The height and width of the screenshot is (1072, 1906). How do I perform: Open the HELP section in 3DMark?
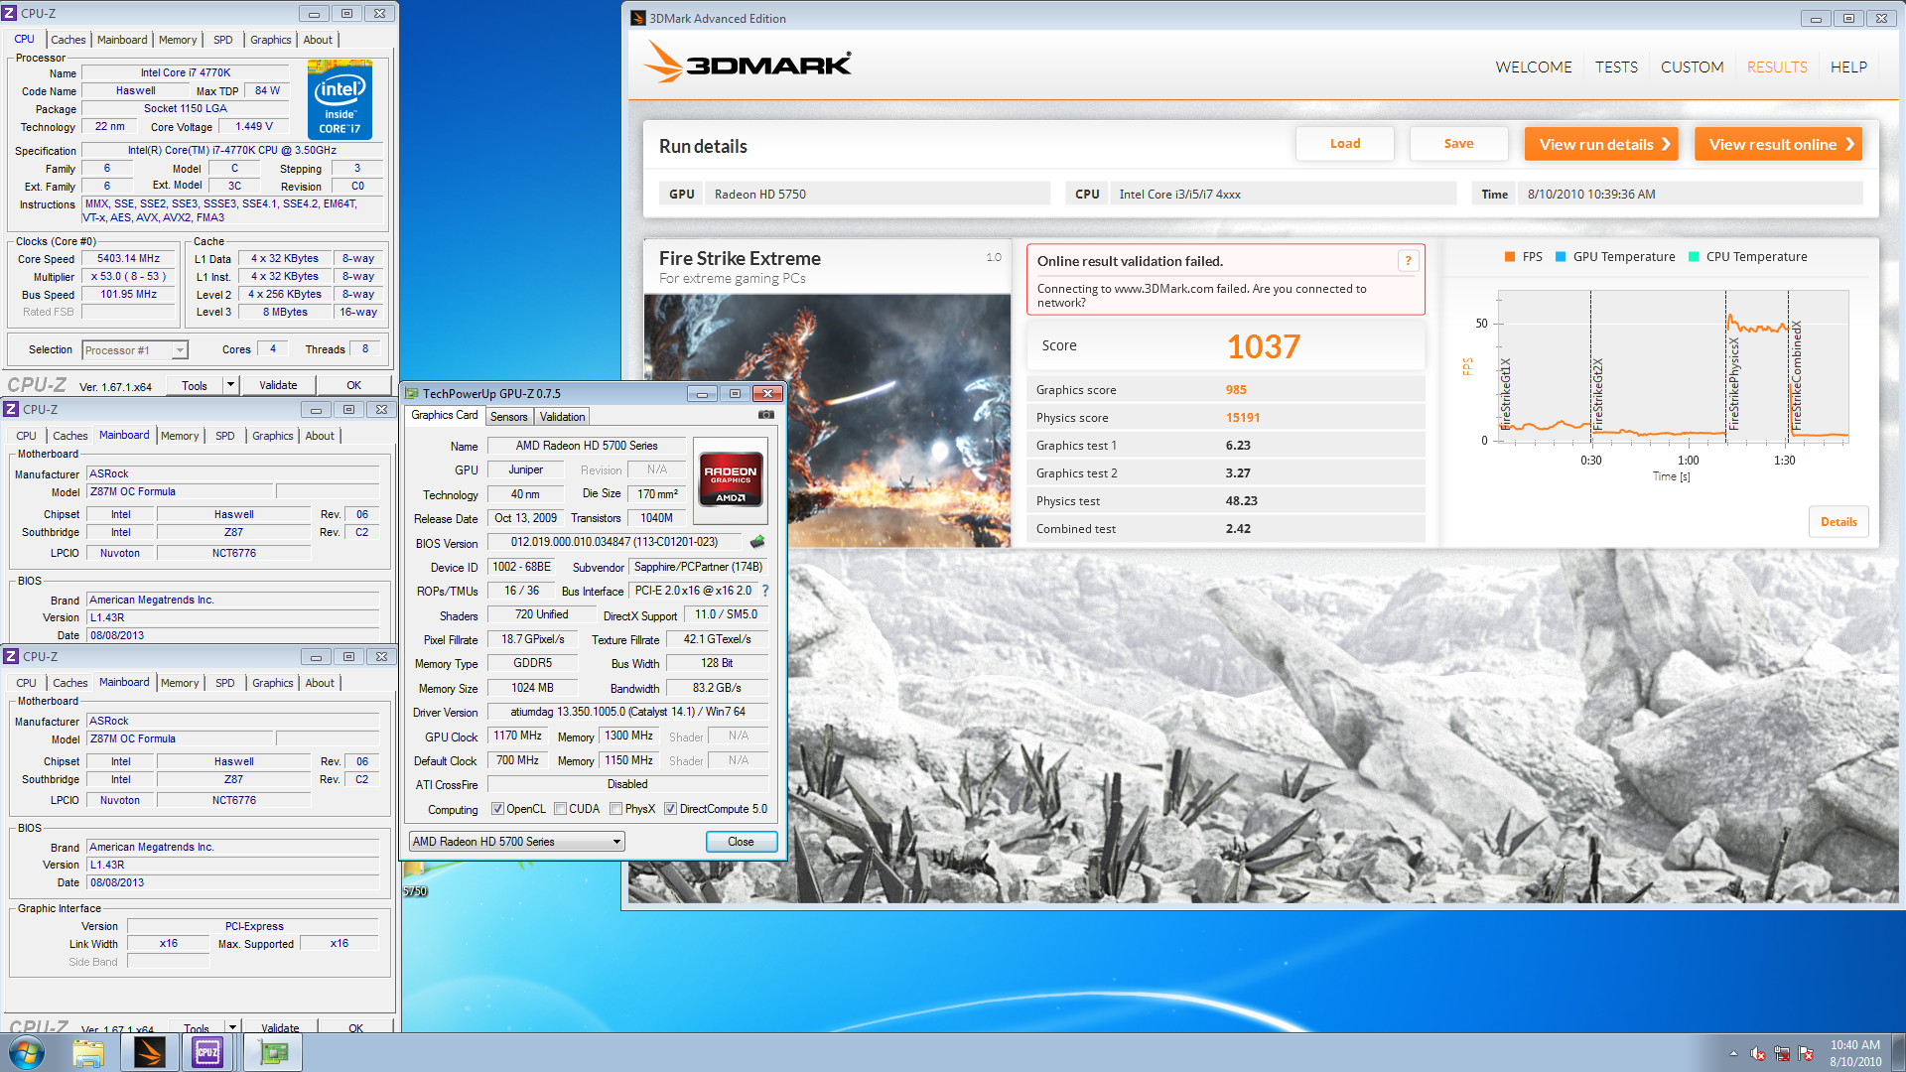pos(1848,67)
